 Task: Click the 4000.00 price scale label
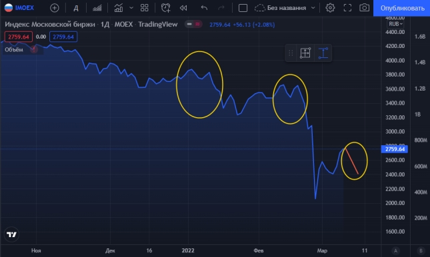pyautogui.click(x=395, y=61)
